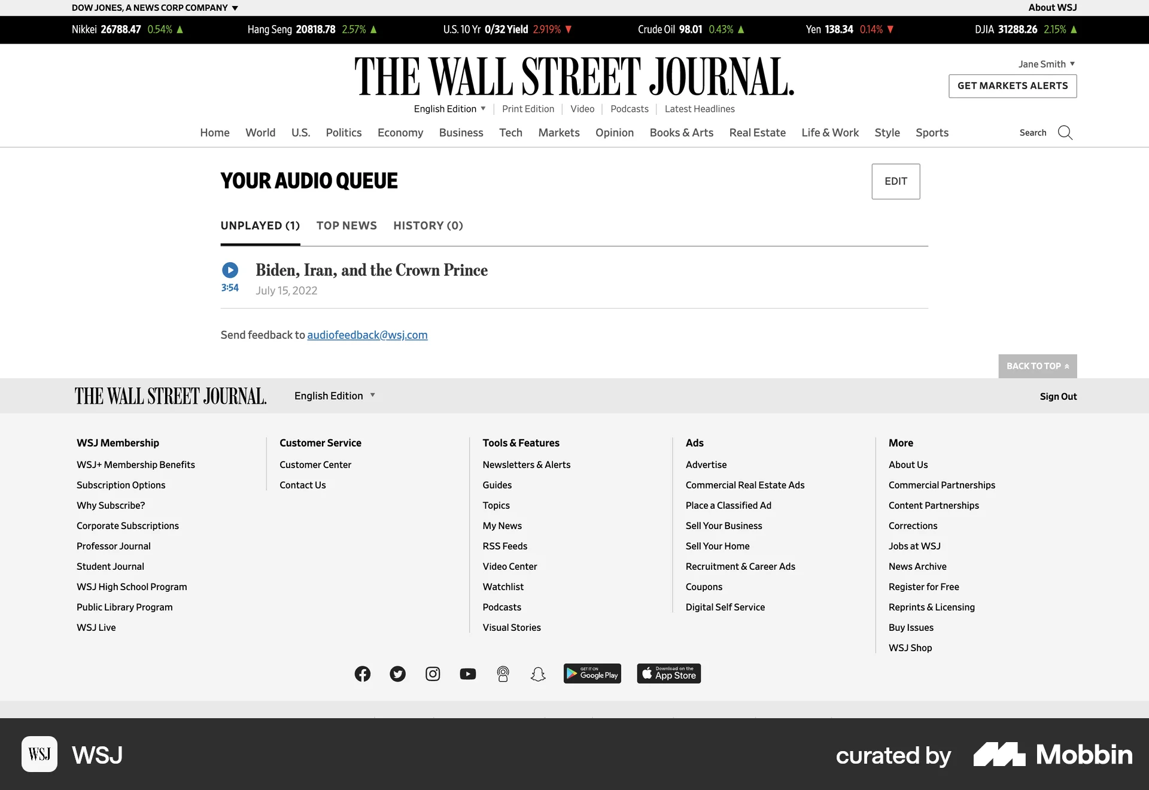Click the EDIT button for the audio queue

895,181
